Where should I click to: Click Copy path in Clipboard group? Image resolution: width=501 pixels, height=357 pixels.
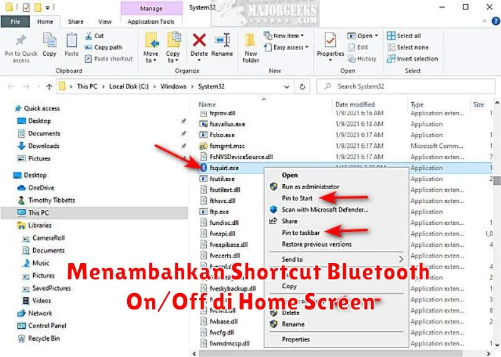(x=103, y=48)
